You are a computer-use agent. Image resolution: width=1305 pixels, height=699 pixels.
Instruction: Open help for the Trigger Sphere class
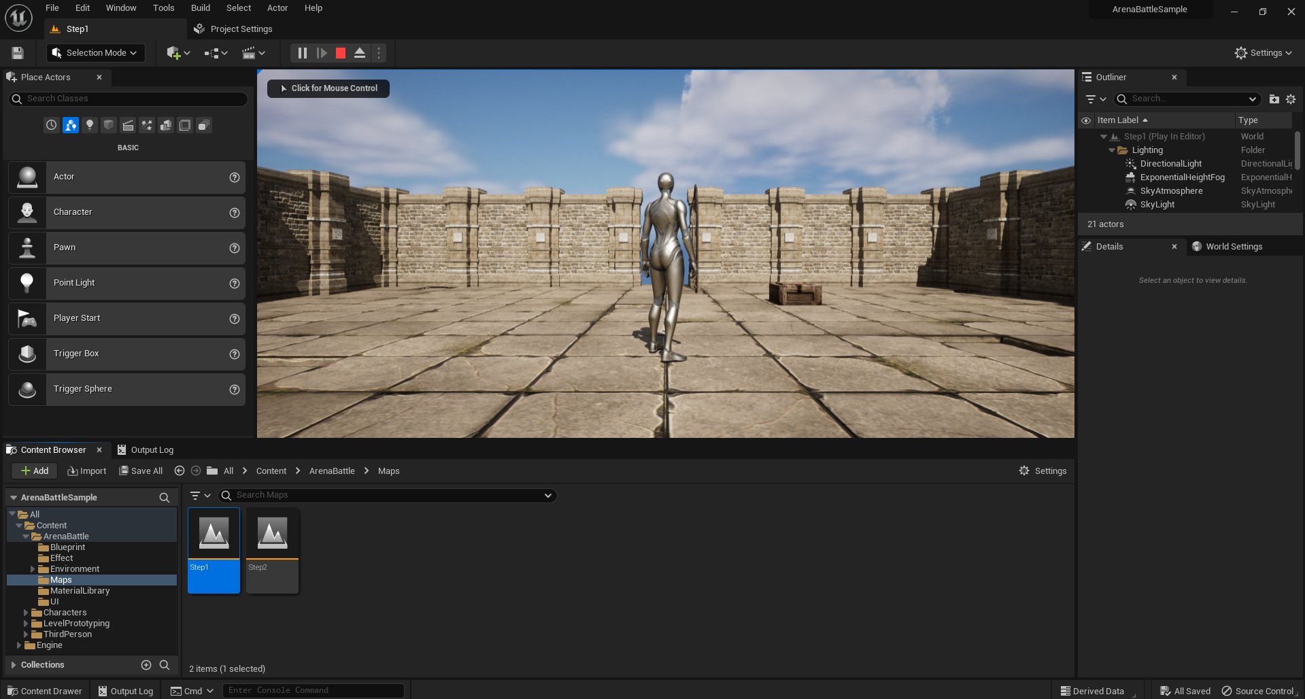pos(235,390)
